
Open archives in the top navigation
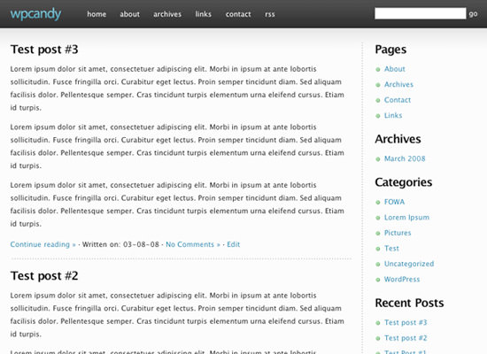point(167,14)
